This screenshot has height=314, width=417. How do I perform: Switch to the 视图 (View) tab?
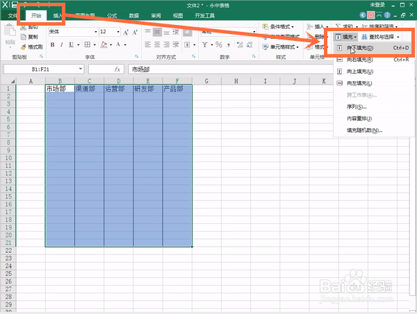(x=178, y=16)
